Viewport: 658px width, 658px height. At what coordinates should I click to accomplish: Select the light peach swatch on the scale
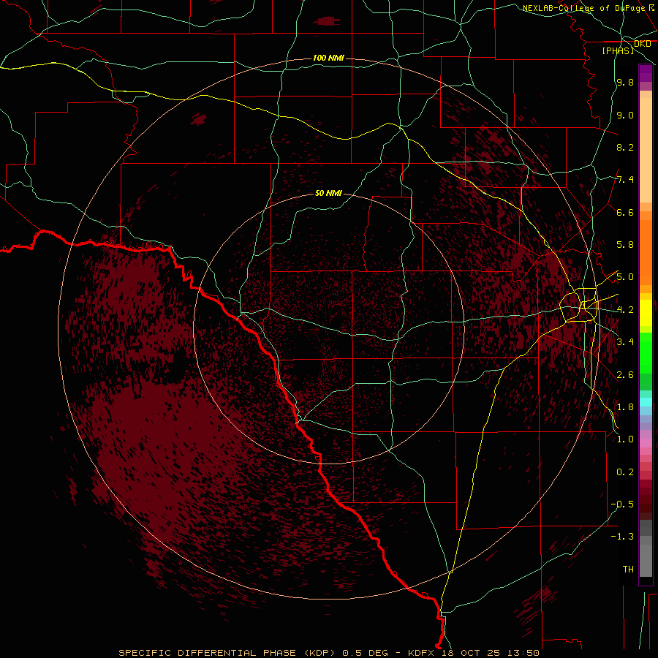click(646, 150)
